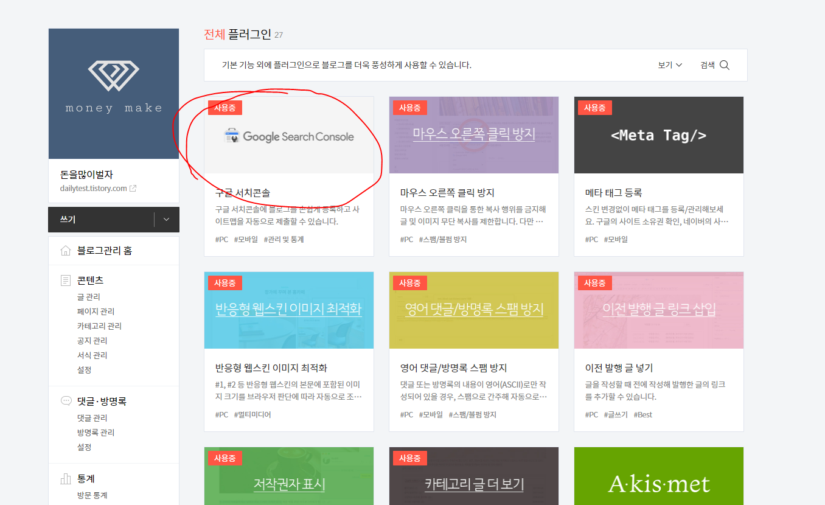Click the external link icon beside blog URL
825x505 pixels.
coord(133,189)
